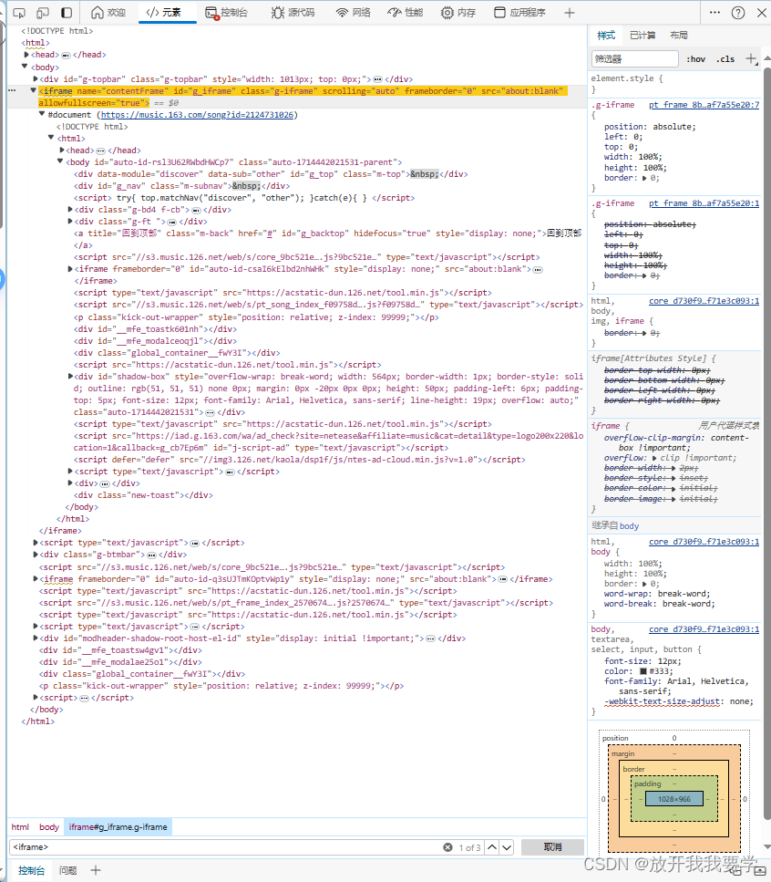Open the 源代码 sources tab
The image size is (771, 882).
293,13
